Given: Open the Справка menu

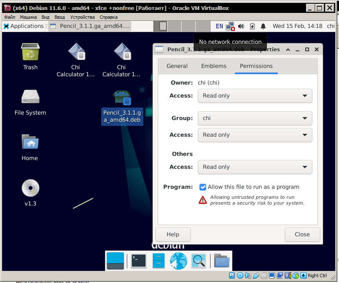Looking at the screenshot, I should pyautogui.click(x=109, y=17).
